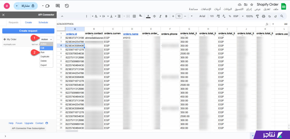Select Delete from the Action dropdown
The image size is (290, 139).
coord(46,61)
